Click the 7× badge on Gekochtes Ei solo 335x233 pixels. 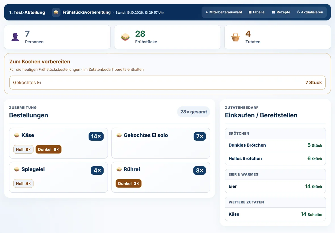[x=200, y=136]
